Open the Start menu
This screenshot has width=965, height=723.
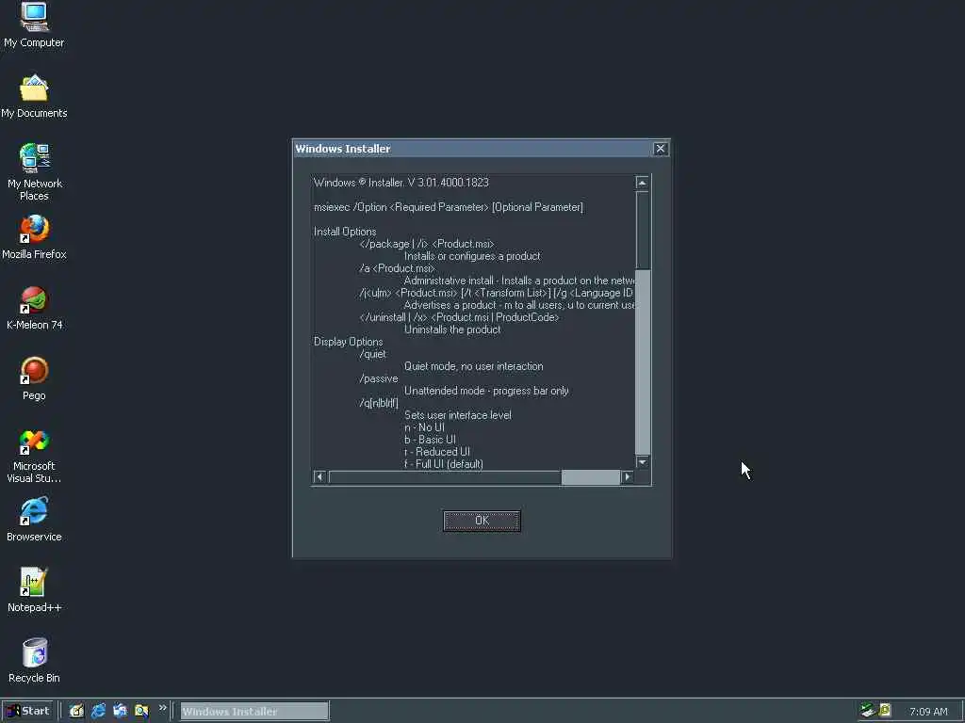click(x=28, y=711)
